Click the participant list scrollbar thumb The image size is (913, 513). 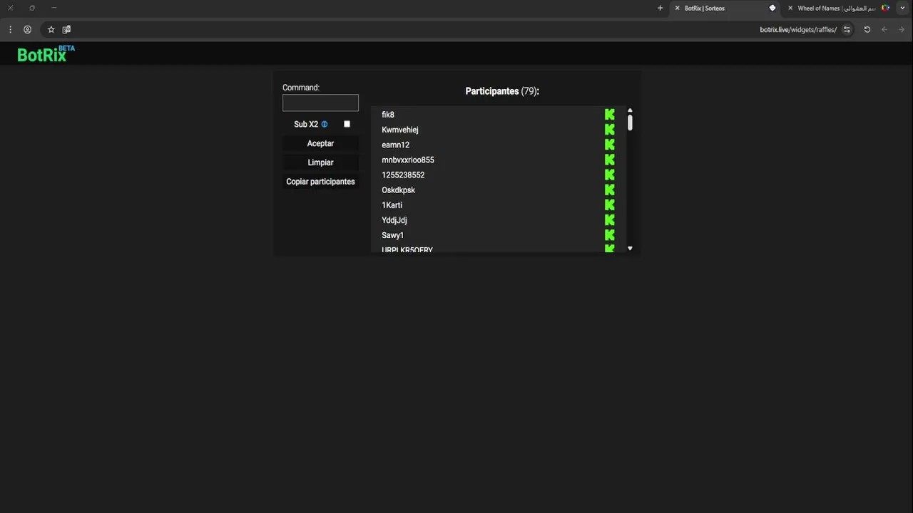pos(630,123)
